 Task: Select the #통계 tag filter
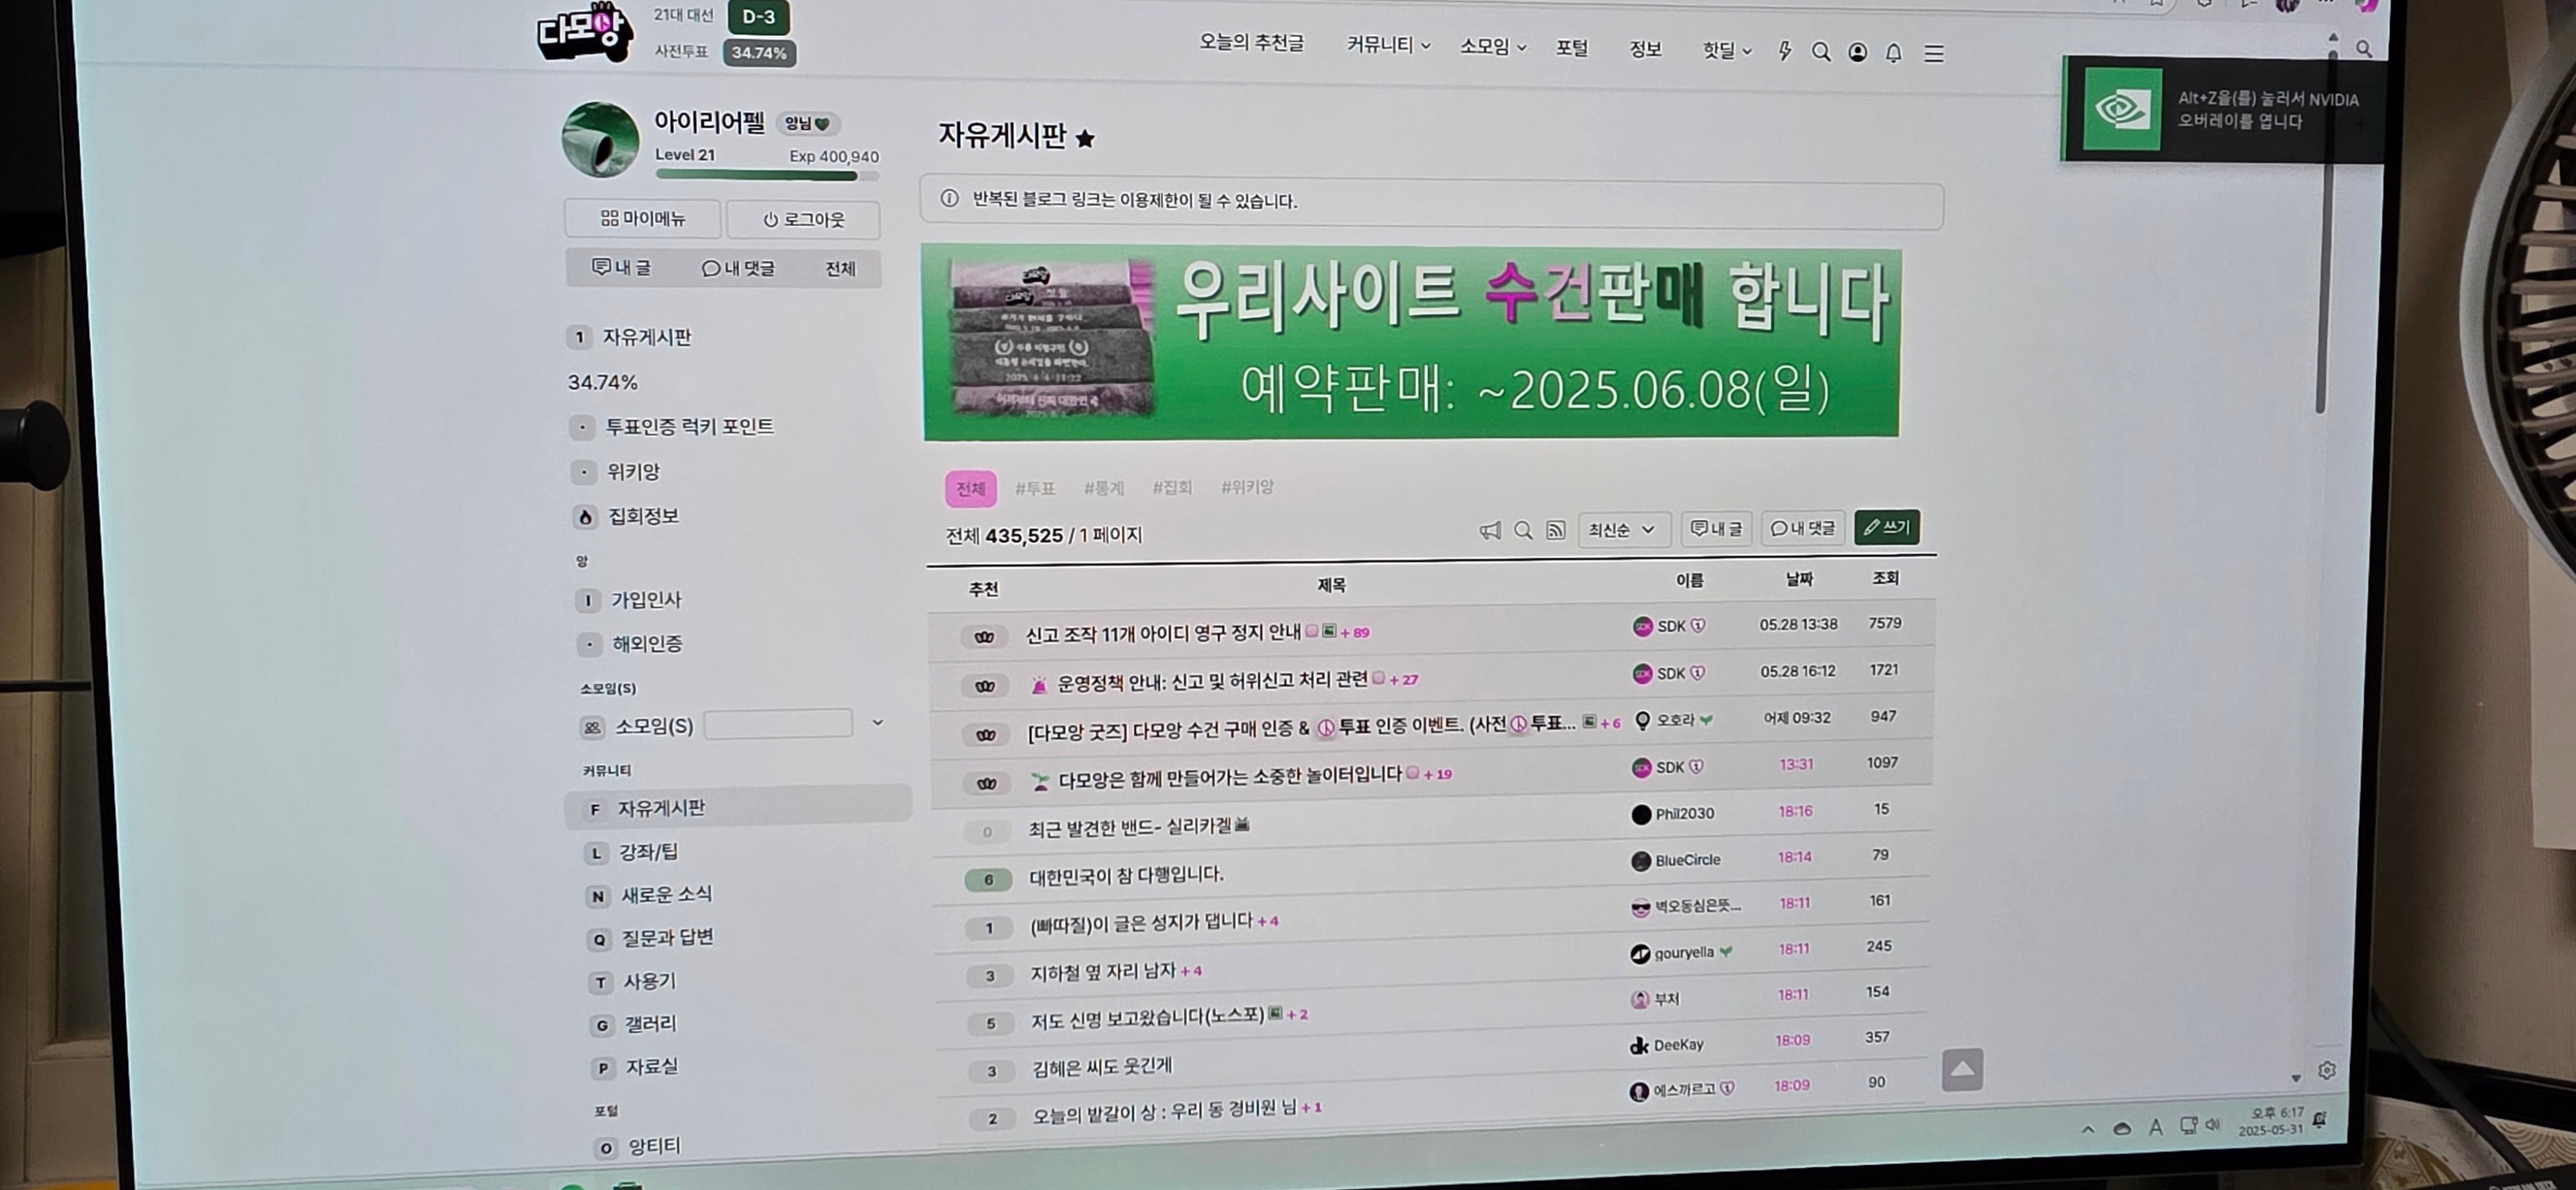click(x=1104, y=488)
